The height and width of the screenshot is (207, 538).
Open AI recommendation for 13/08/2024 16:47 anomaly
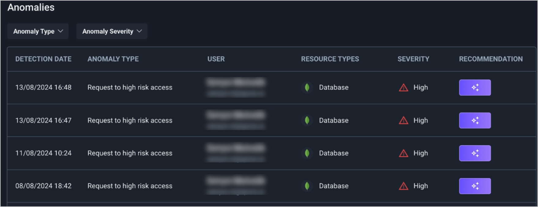coord(475,120)
